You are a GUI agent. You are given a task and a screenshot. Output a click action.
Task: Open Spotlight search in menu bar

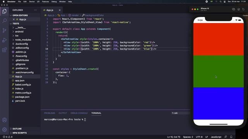(x=220, y=2)
